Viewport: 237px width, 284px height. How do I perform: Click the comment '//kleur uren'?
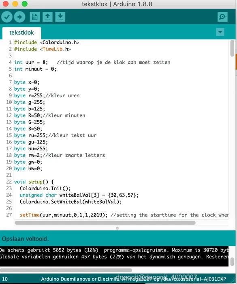(x=62, y=95)
